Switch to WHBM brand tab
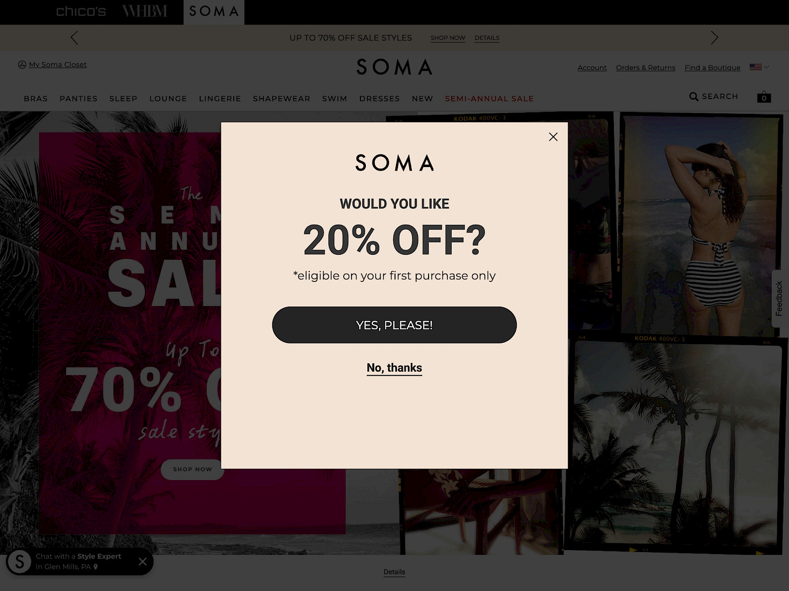789x591 pixels. (x=145, y=11)
